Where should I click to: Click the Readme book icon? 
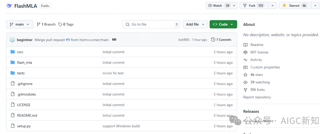click(x=245, y=45)
